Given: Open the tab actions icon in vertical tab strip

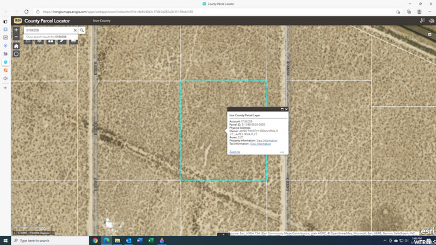Looking at the screenshot, I should (5, 22).
